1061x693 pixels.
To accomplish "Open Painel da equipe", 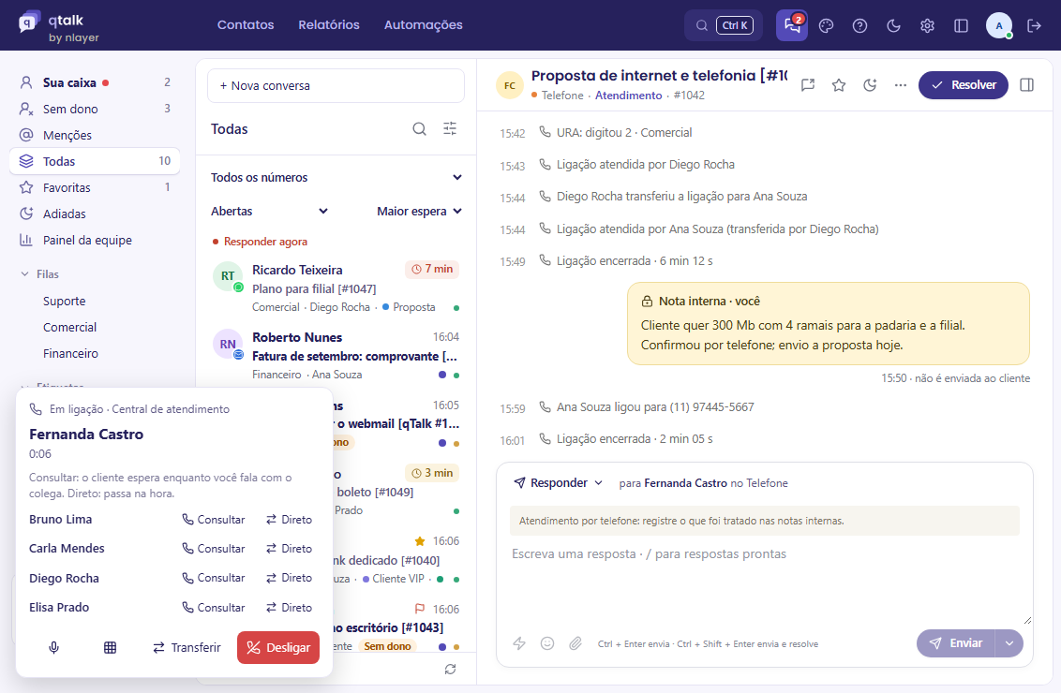I will [95, 240].
